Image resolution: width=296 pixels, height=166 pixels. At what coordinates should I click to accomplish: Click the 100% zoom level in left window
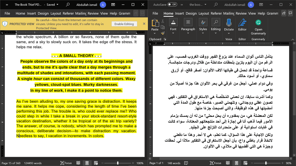pyautogui.click(x=140, y=163)
